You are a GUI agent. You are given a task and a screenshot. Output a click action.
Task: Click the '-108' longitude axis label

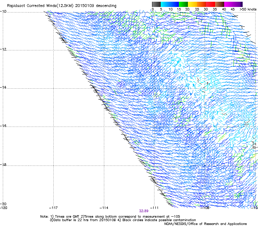click(205, 208)
